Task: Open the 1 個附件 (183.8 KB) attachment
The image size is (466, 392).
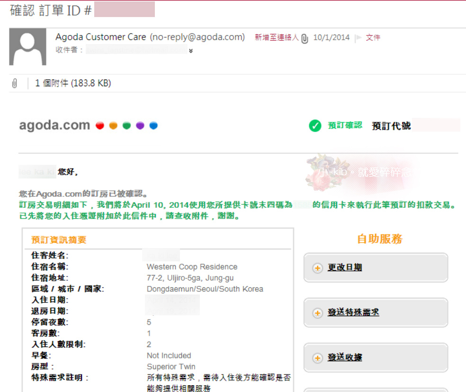Action: point(73,83)
